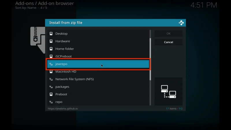Click the network share icon beside jewrepo
The height and width of the screenshot is (130, 231).
click(x=51, y=64)
